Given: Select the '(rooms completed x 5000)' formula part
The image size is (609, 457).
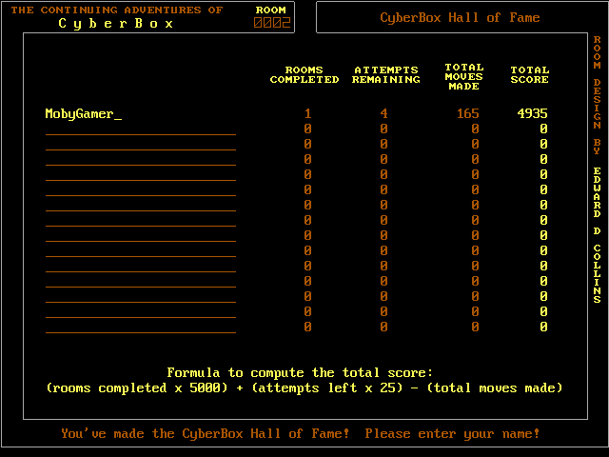Looking at the screenshot, I should 136,387.
